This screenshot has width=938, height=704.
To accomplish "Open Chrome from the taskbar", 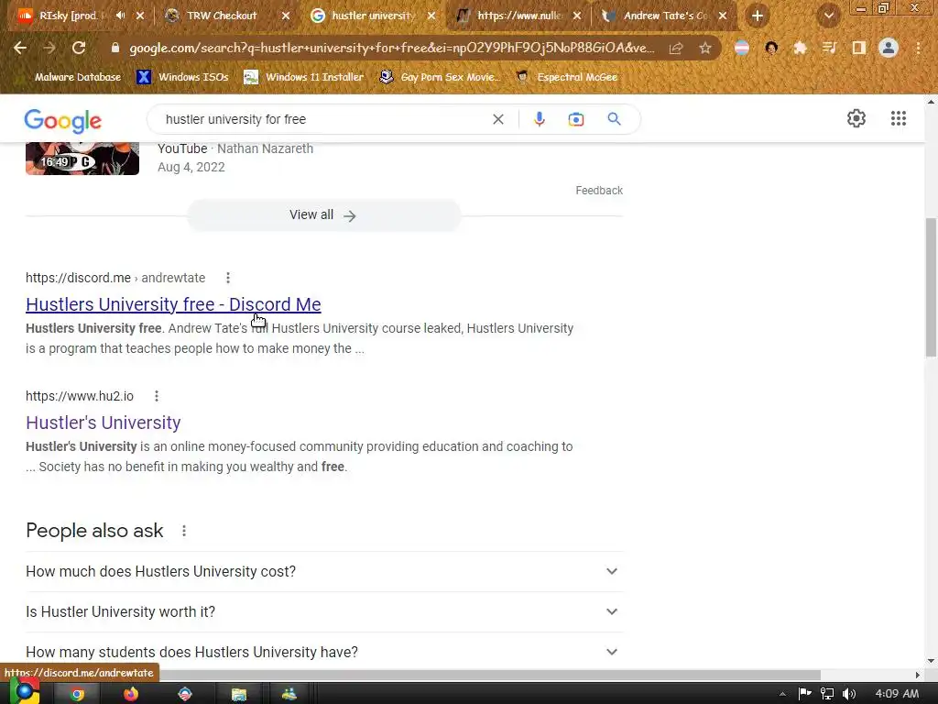I will pos(77,694).
